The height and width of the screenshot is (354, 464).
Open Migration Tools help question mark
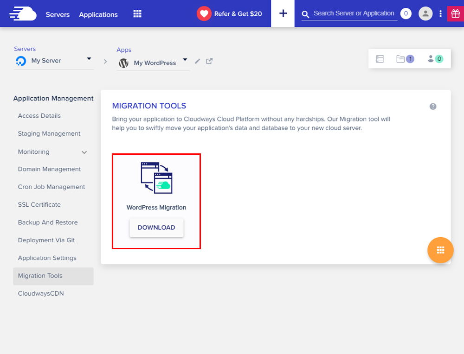coord(432,107)
